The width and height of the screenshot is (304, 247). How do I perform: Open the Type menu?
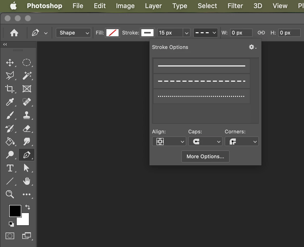click(180, 6)
